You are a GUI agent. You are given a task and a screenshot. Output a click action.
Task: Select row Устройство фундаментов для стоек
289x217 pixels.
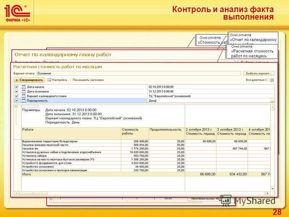[x=47, y=163]
